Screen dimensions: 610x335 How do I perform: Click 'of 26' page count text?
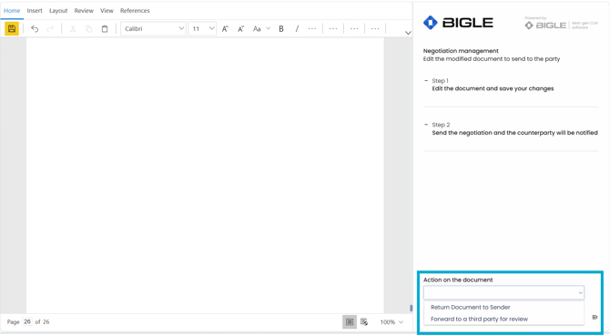[x=42, y=321]
